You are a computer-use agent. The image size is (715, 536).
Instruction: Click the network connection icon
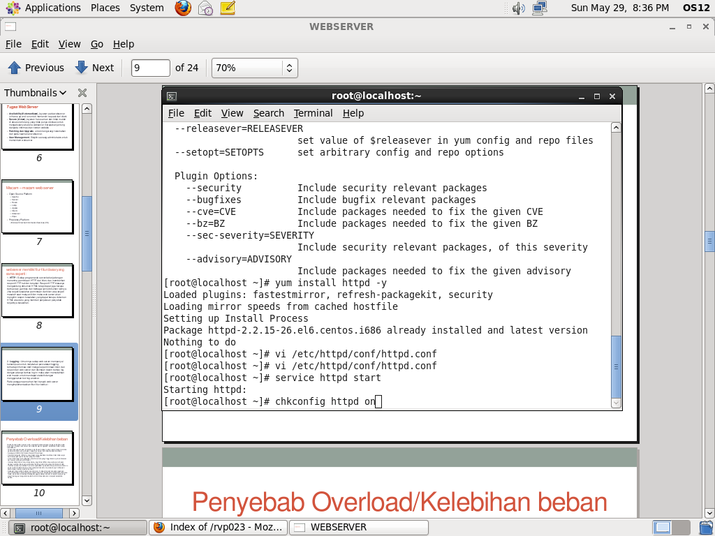[x=540, y=8]
